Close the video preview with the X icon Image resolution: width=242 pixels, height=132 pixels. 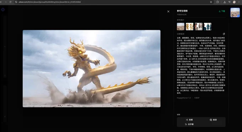tap(168, 11)
